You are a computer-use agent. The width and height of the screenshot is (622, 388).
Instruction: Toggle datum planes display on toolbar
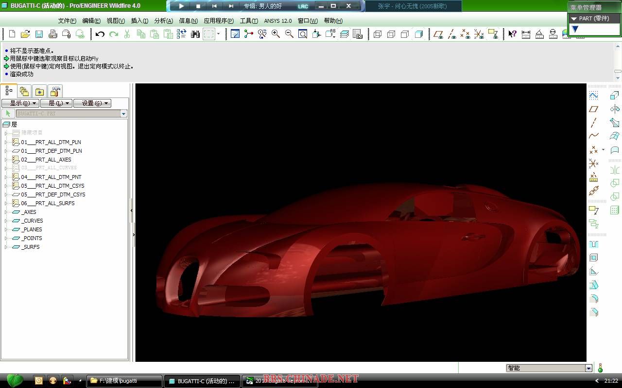[x=438, y=34]
